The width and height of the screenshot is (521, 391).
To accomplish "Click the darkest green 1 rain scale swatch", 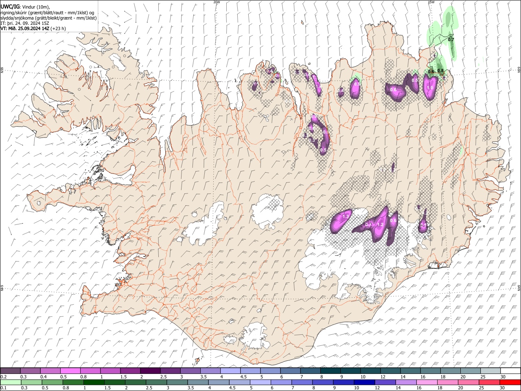I will click(94, 382).
